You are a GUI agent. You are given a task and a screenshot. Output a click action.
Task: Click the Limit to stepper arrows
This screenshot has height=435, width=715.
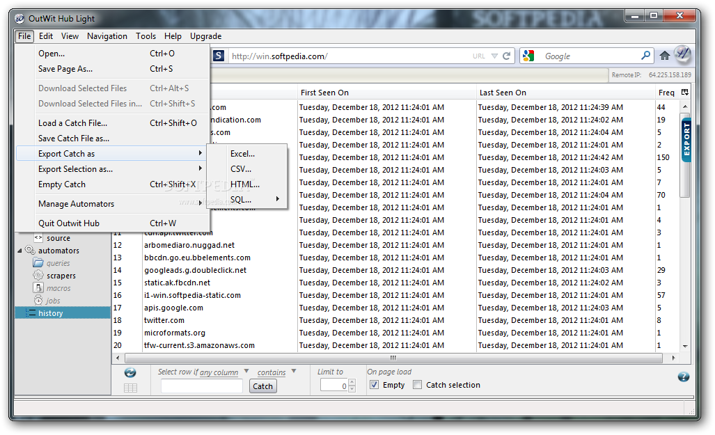tap(352, 386)
